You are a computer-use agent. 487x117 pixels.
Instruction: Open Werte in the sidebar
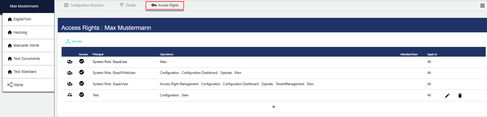pos(28,85)
